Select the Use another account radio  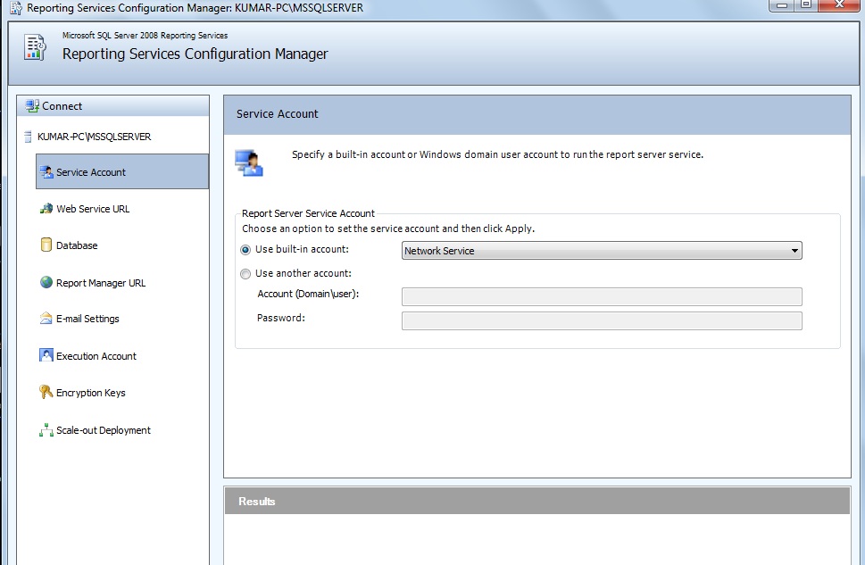click(245, 274)
